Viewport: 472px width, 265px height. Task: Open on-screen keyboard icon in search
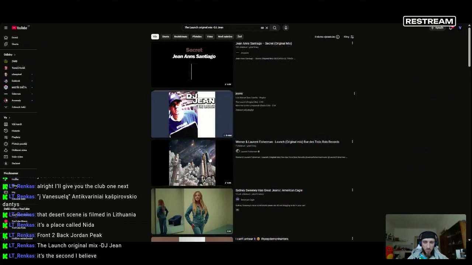coord(262,28)
